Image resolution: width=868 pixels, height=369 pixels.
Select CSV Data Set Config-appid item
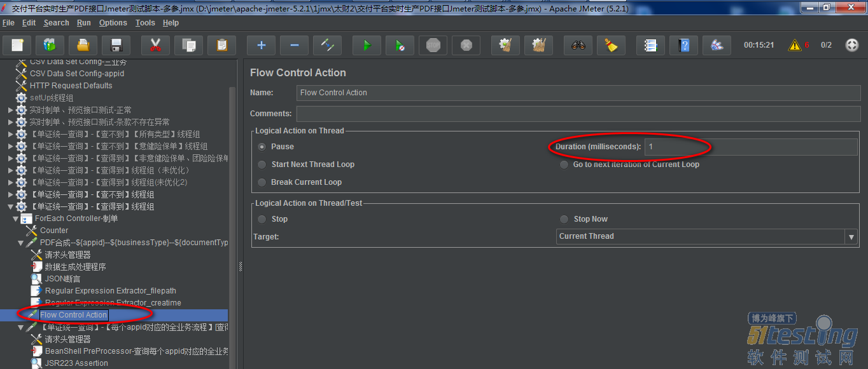coord(77,74)
